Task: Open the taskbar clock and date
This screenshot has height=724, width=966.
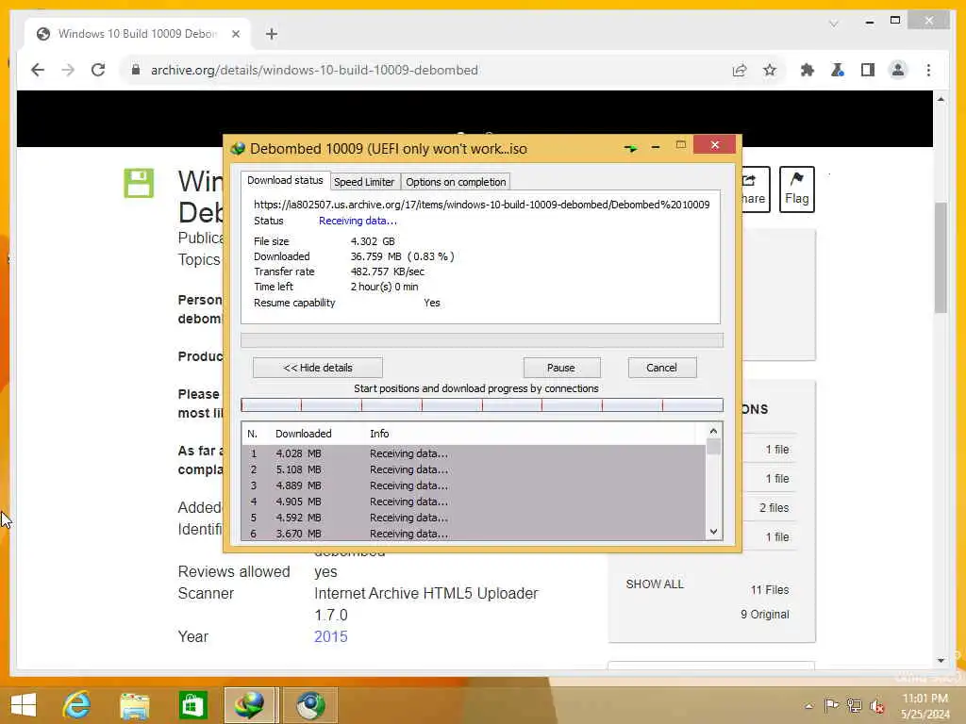Action: pos(925,706)
